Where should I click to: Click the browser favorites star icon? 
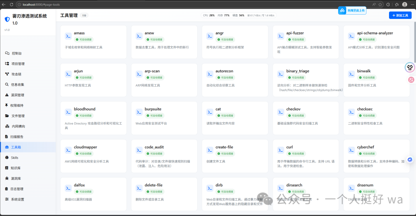380,5
